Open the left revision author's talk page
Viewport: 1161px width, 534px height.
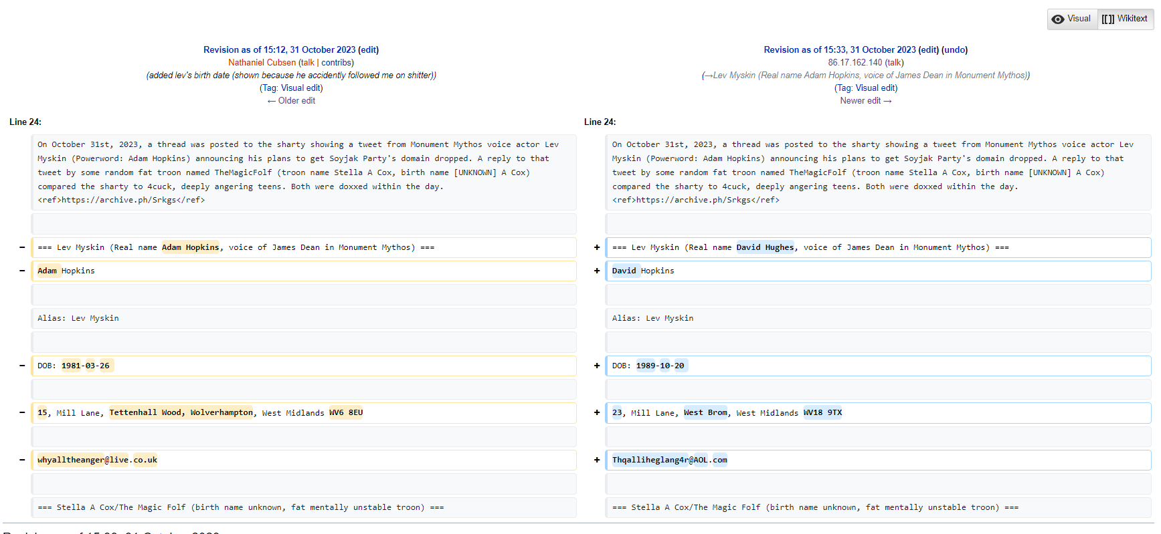point(307,63)
